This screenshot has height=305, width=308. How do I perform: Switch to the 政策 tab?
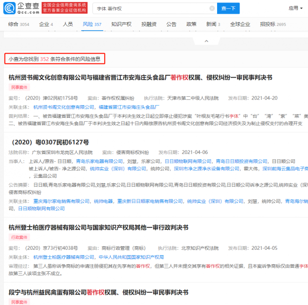191,24
